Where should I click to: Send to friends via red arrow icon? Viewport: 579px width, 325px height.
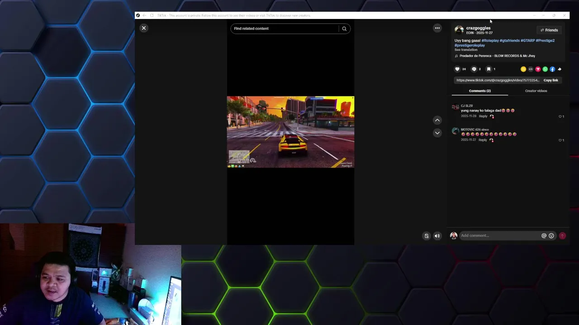click(538, 69)
